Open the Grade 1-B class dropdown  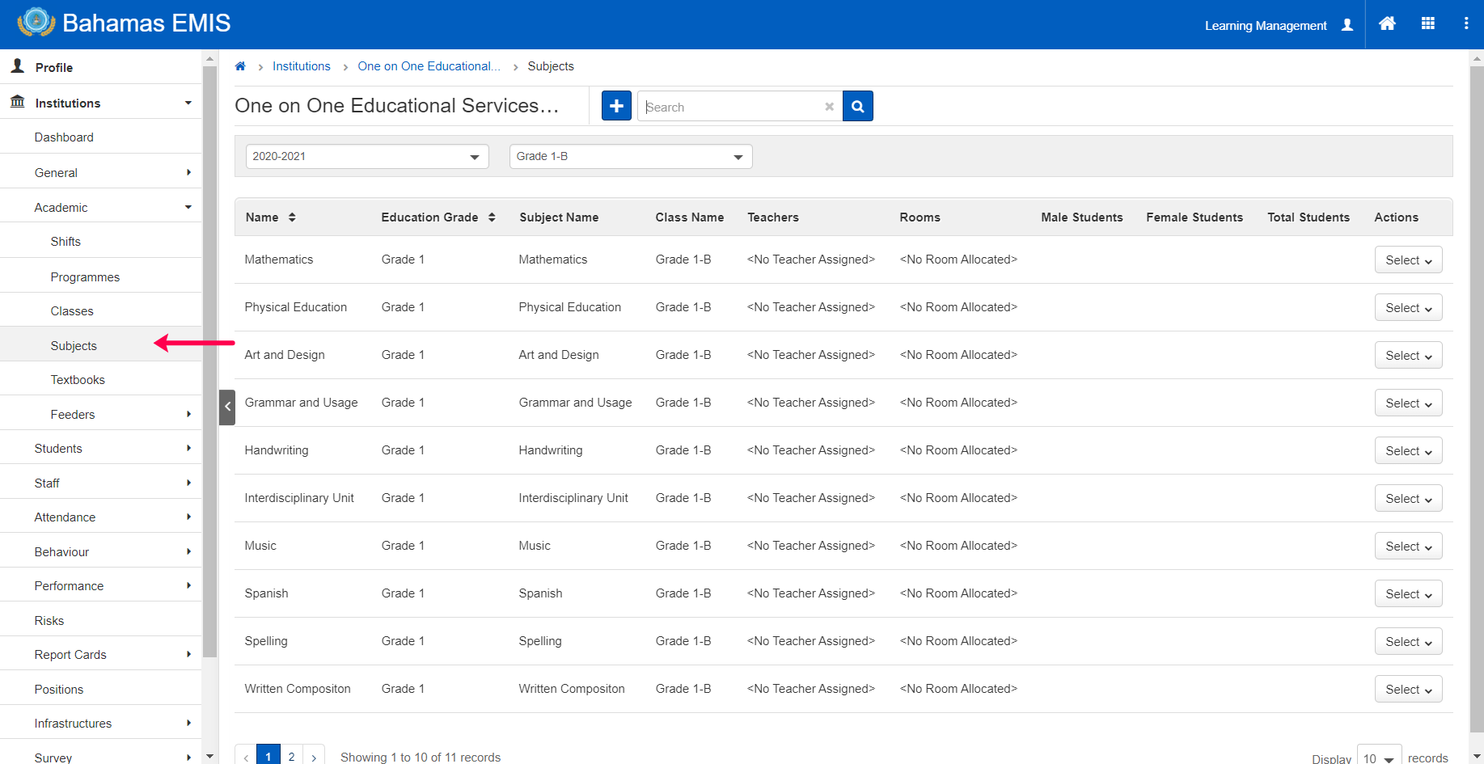coord(630,157)
